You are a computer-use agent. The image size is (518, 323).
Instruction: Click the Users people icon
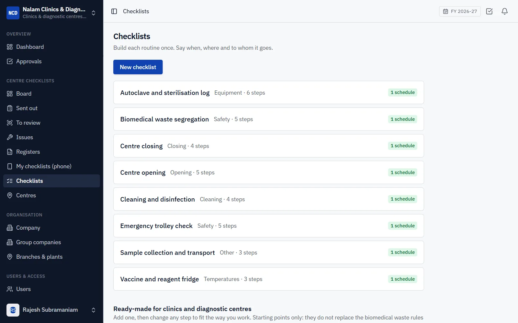10,289
